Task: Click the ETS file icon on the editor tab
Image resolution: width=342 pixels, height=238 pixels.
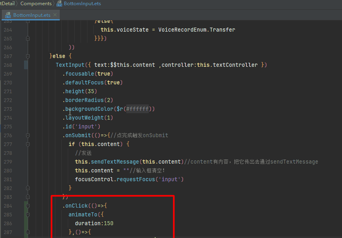Action: (8, 15)
